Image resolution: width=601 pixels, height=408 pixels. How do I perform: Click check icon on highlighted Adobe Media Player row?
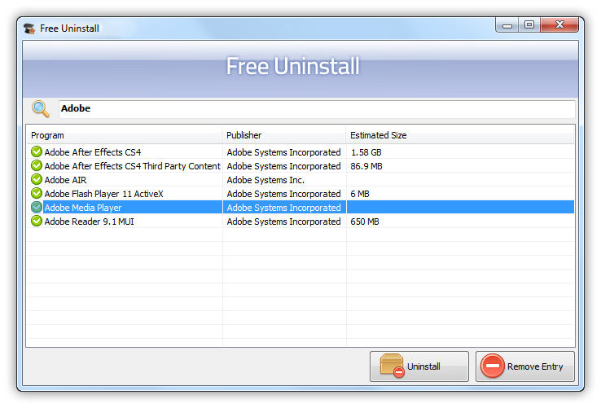point(37,207)
